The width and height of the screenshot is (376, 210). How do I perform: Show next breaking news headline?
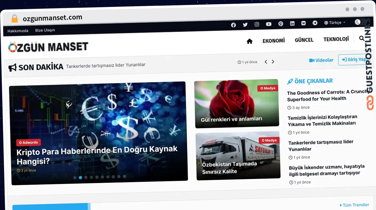(x=273, y=62)
